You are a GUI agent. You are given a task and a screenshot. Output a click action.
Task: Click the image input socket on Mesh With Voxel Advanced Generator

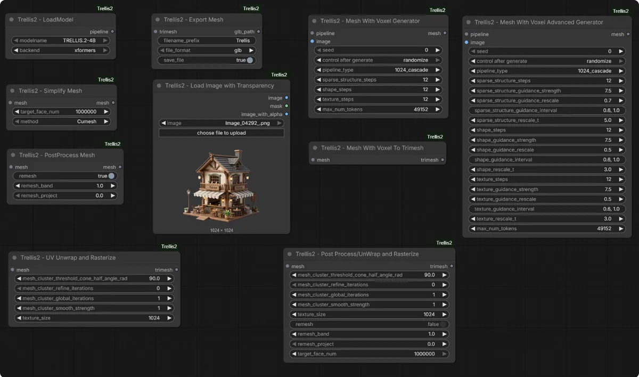point(466,42)
